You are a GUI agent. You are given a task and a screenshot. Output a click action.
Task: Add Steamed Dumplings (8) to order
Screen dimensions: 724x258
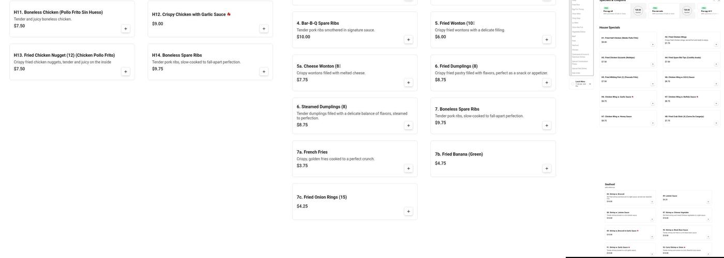click(409, 125)
